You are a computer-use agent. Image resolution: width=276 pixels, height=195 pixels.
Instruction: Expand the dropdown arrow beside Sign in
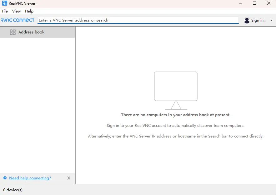pos(271,20)
